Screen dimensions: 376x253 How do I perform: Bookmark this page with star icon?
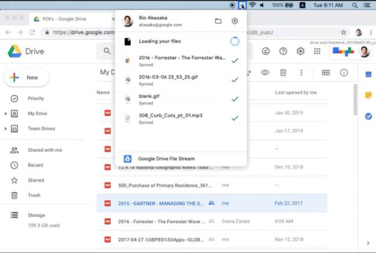344,32
